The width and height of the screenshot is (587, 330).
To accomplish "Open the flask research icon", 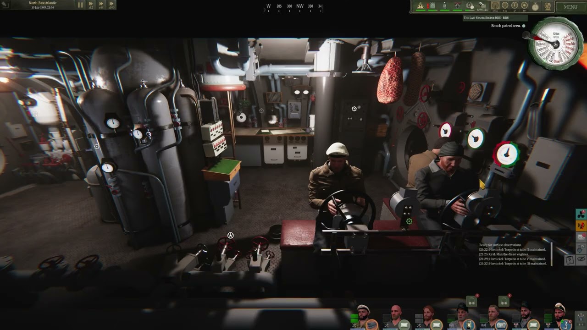I will (581, 249).
